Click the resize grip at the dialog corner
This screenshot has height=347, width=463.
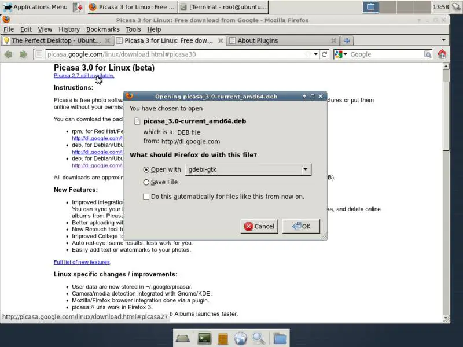tap(324, 236)
